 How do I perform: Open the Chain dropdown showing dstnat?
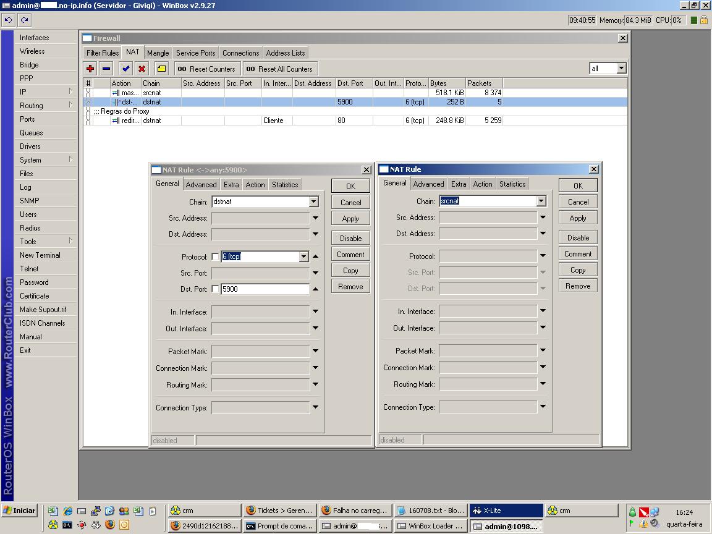click(313, 201)
